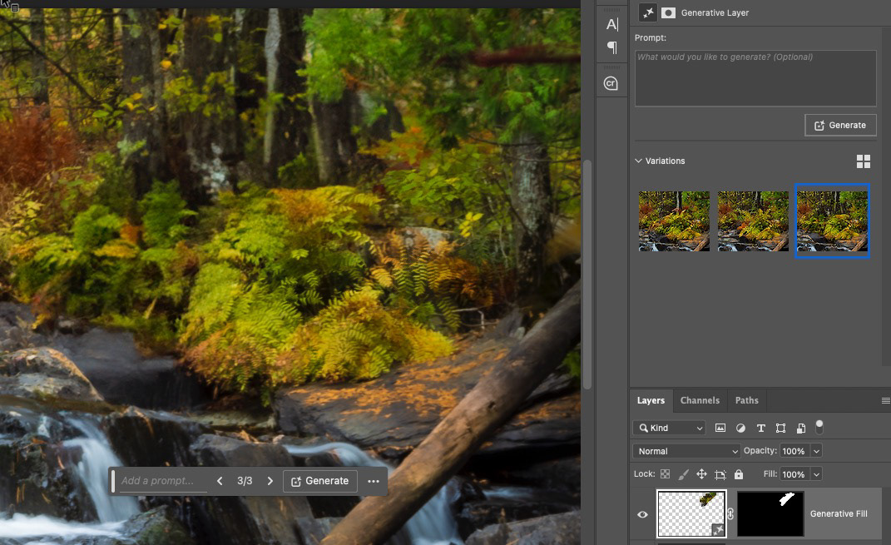Open the Layers panel menu
This screenshot has height=545, width=891.
[x=885, y=401]
